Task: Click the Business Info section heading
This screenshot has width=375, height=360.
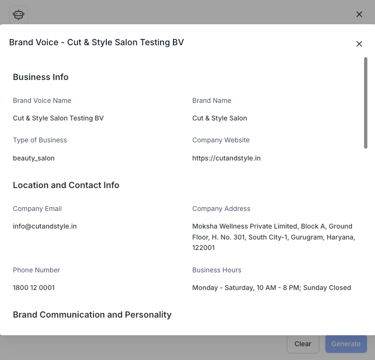Action: click(41, 77)
